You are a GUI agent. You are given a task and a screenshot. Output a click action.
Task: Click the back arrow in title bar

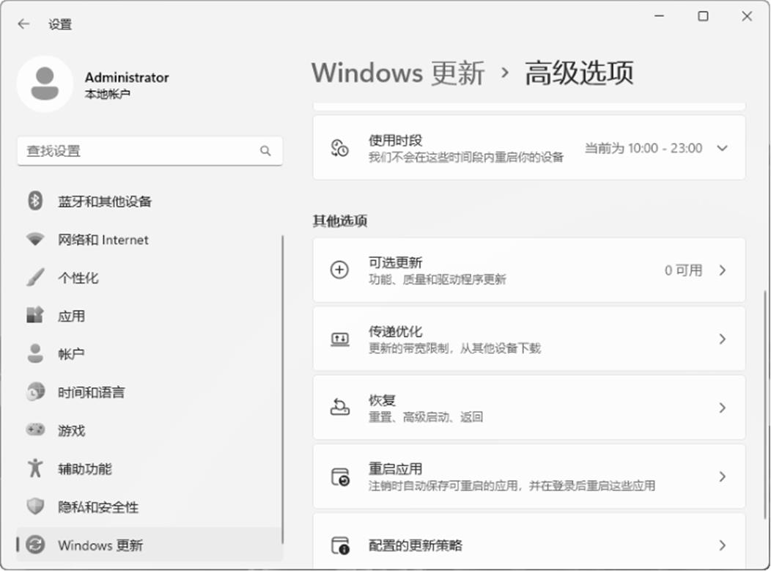[23, 24]
